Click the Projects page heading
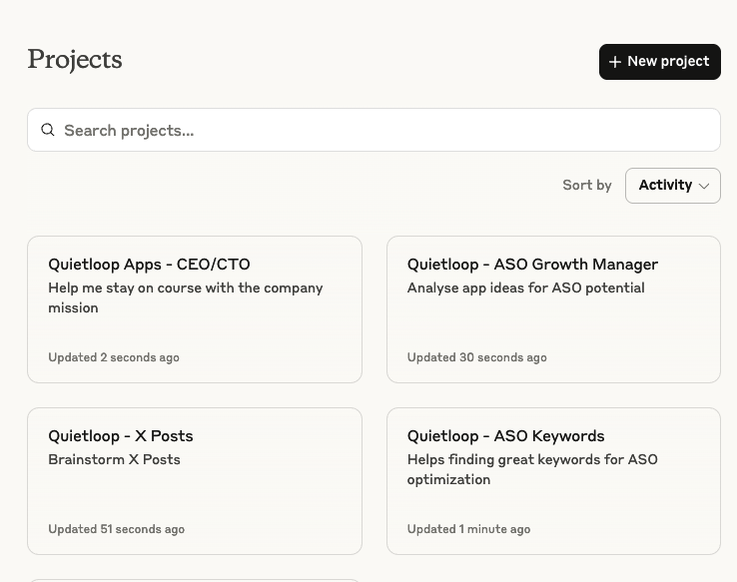Screen dimensions: 737x582 pos(75,60)
